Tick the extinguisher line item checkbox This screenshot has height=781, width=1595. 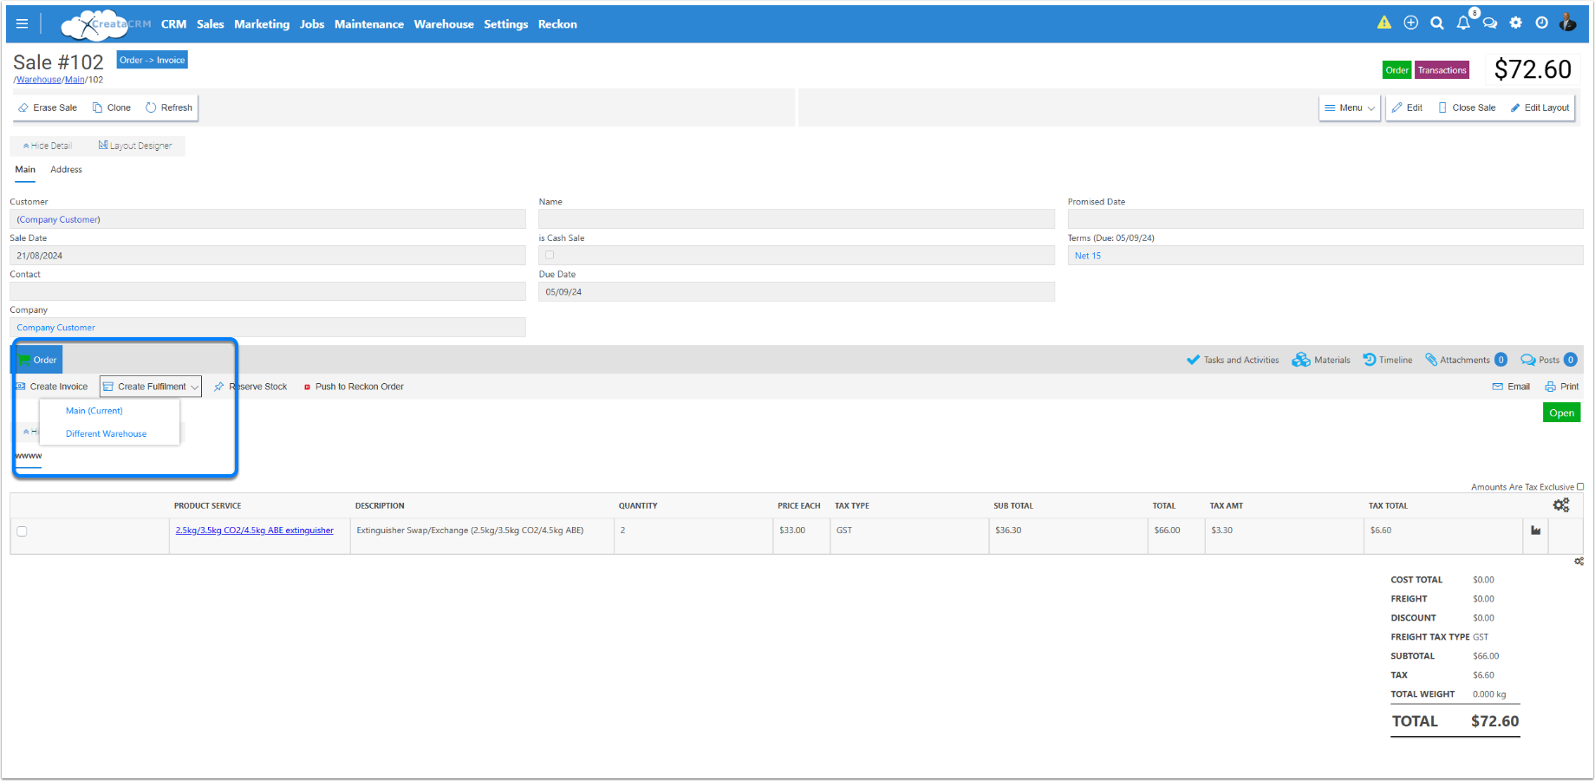(22, 531)
